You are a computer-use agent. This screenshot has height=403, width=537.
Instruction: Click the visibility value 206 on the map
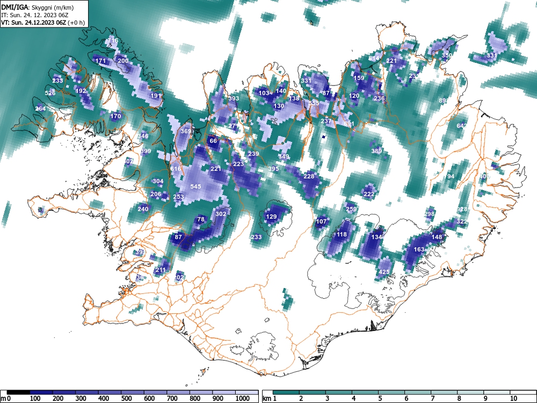pos(156,195)
